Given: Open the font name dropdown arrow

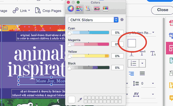Looking at the screenshot, I should (153, 32).
